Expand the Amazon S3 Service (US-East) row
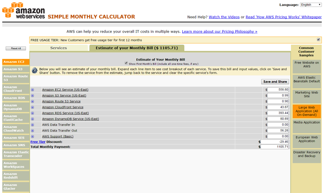This screenshot has width=324, height=193. click(x=33, y=96)
